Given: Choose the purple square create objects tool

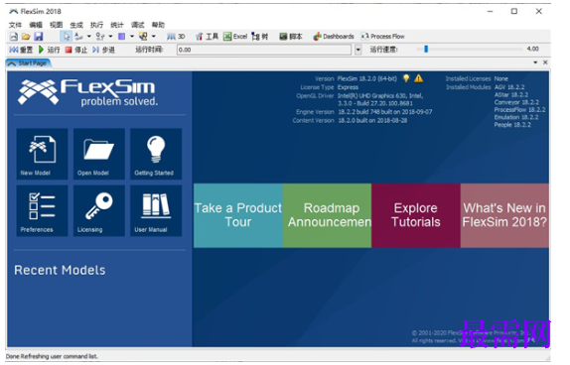Looking at the screenshot, I should tap(122, 37).
